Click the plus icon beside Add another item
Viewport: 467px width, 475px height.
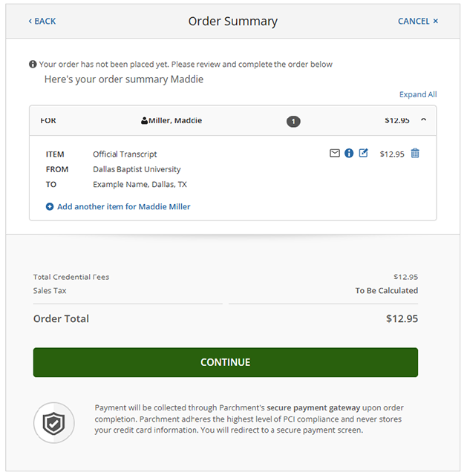coord(50,206)
